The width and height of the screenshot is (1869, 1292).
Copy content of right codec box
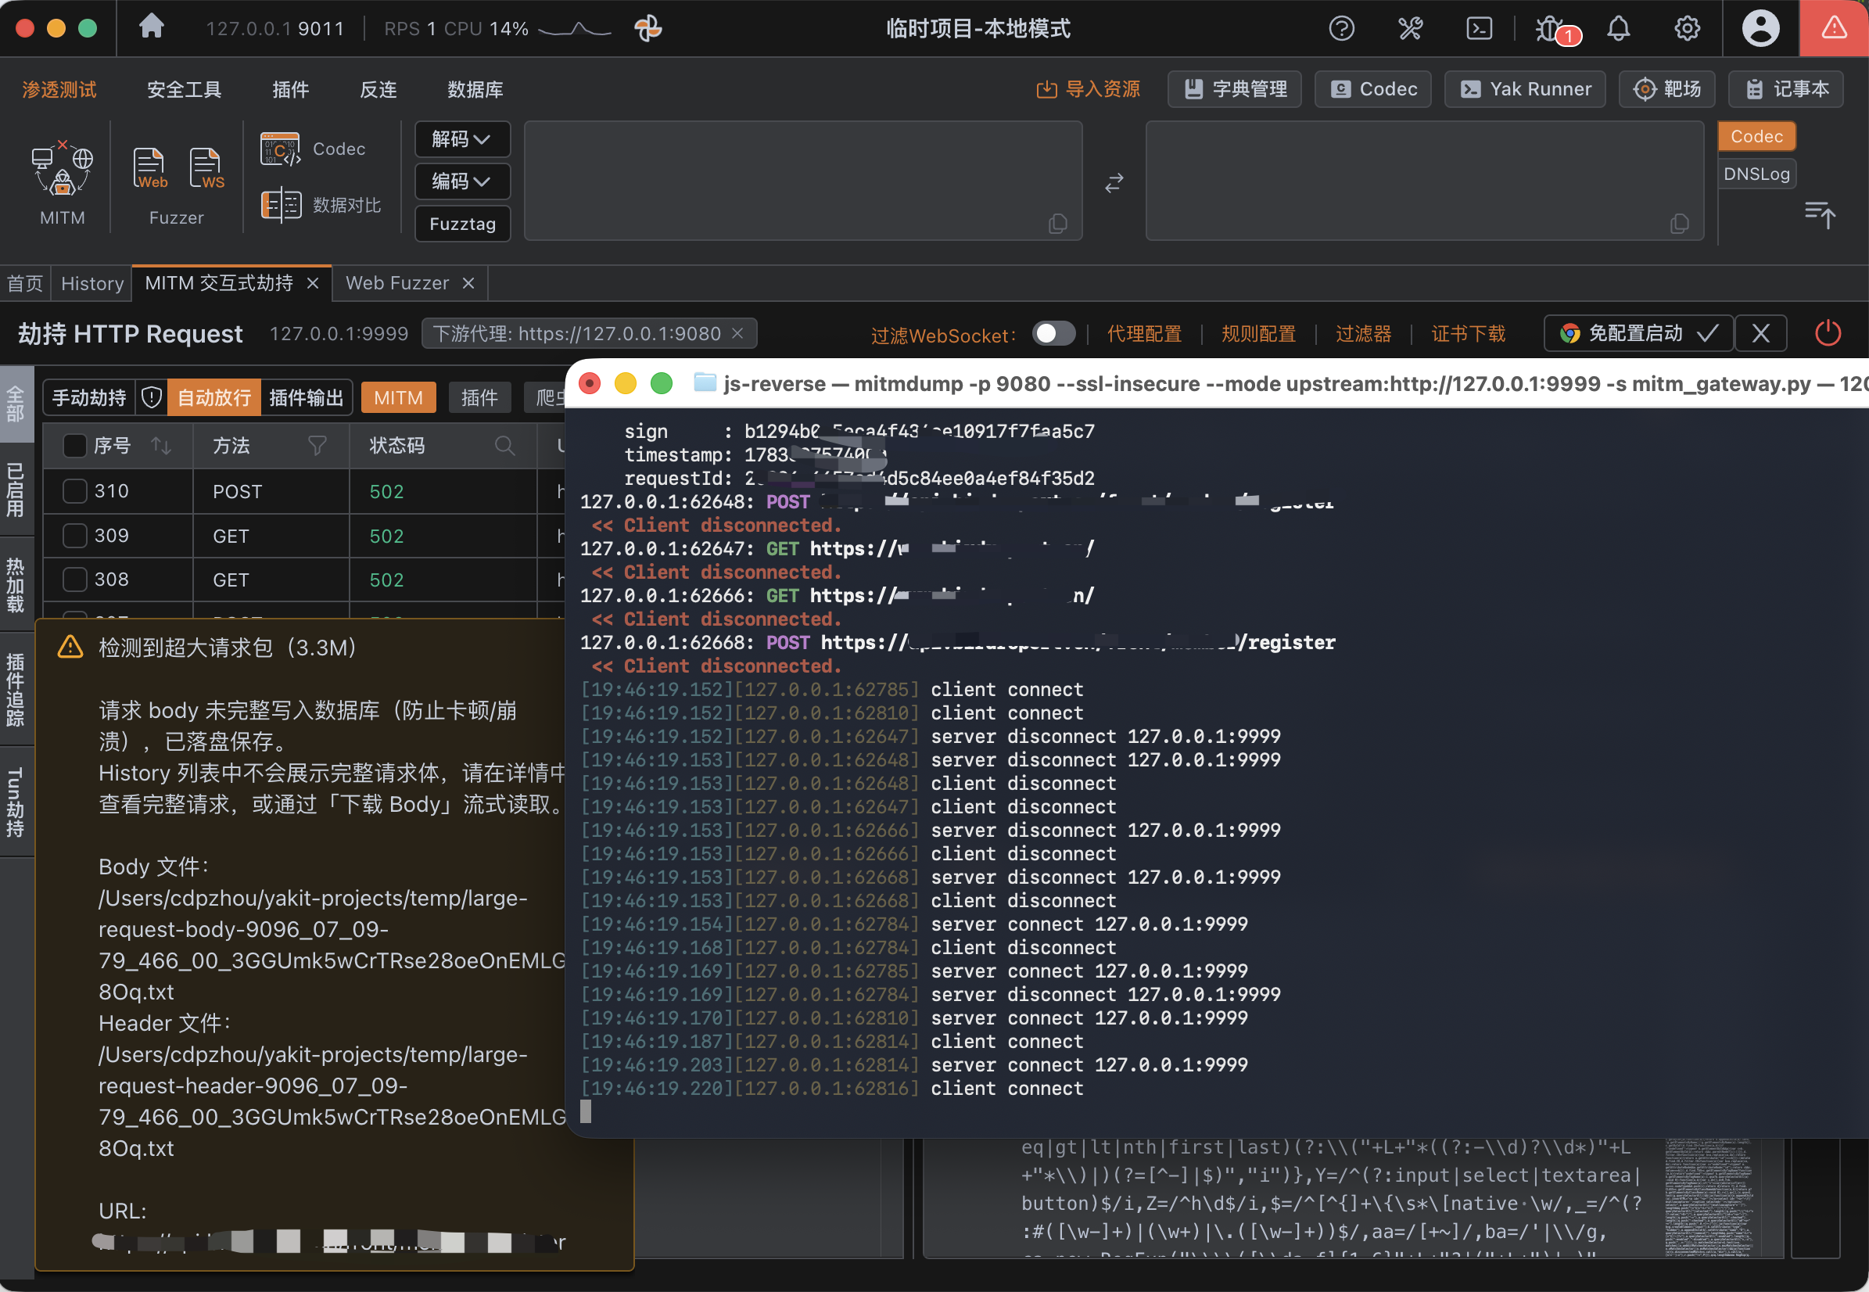tap(1680, 224)
